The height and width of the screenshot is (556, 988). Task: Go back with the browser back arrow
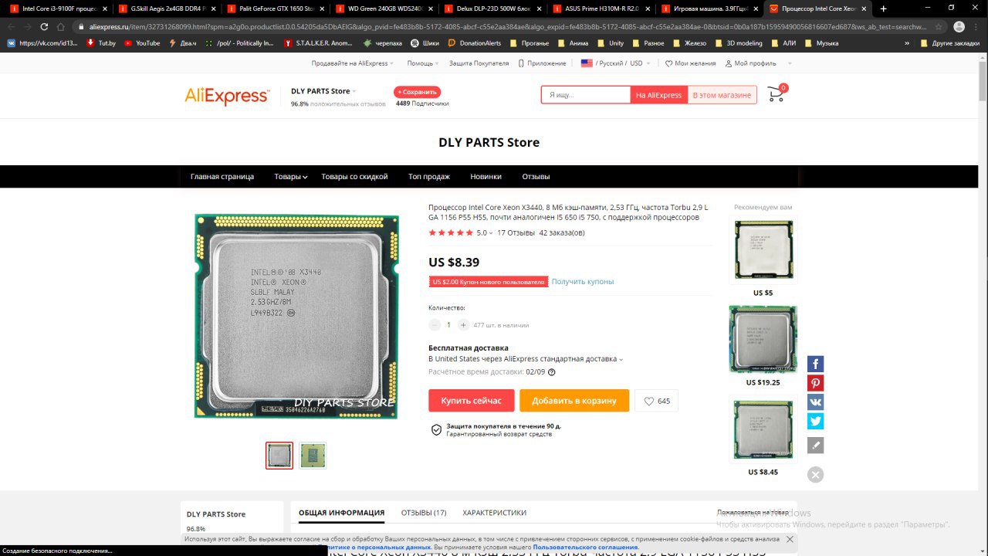pos(11,26)
